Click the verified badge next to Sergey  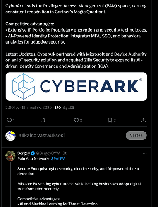point(33,153)
